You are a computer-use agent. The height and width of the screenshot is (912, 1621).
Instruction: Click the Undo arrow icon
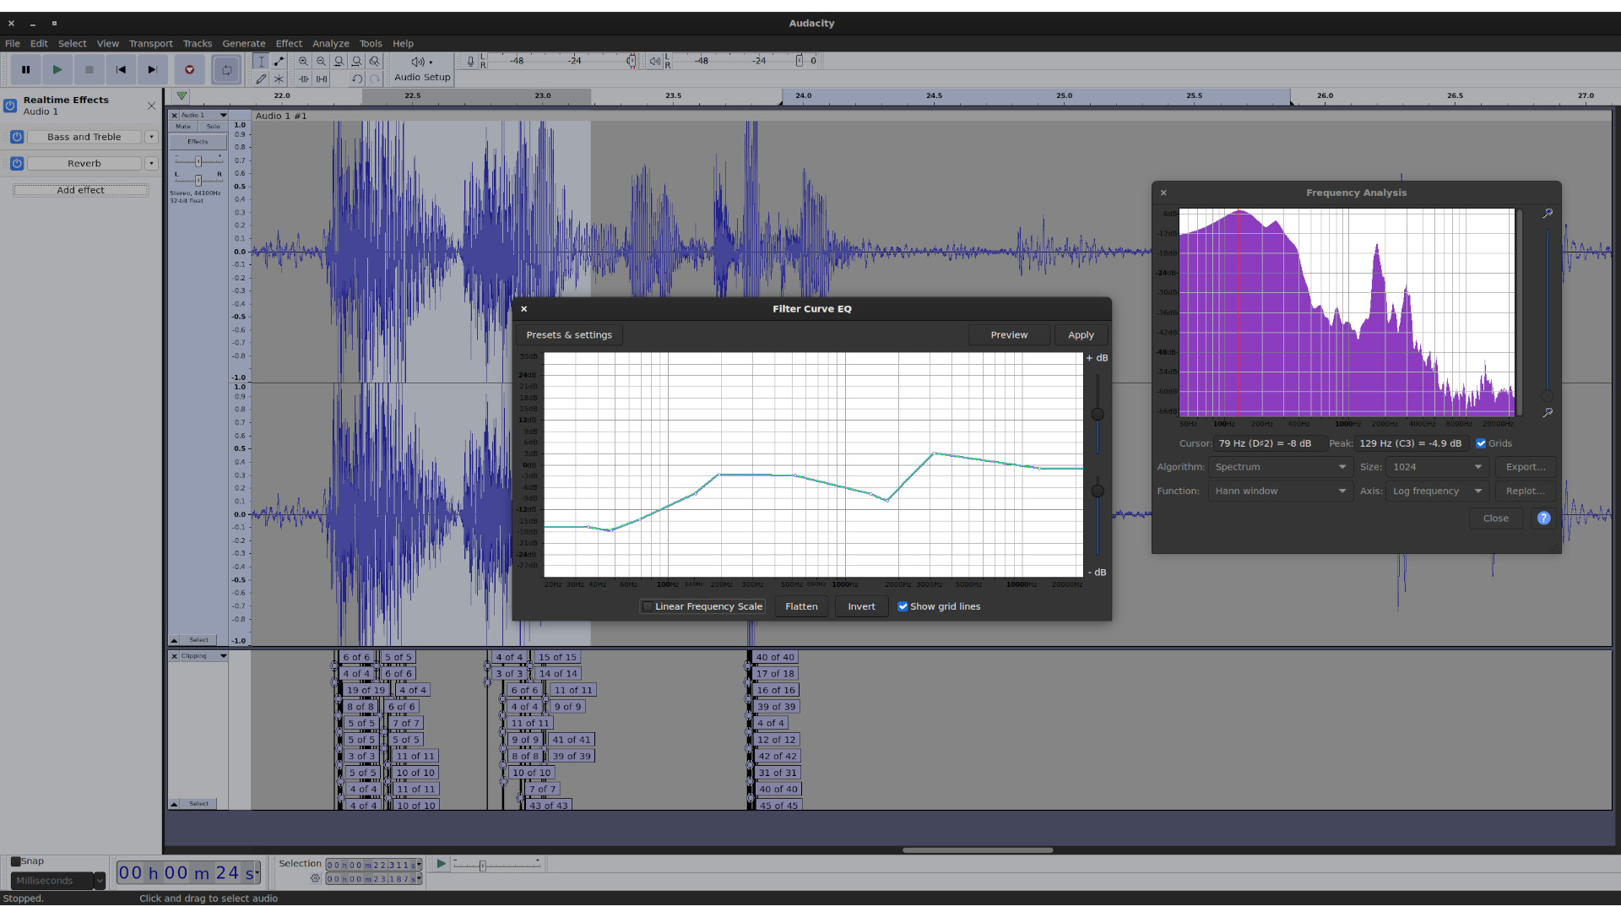click(355, 79)
